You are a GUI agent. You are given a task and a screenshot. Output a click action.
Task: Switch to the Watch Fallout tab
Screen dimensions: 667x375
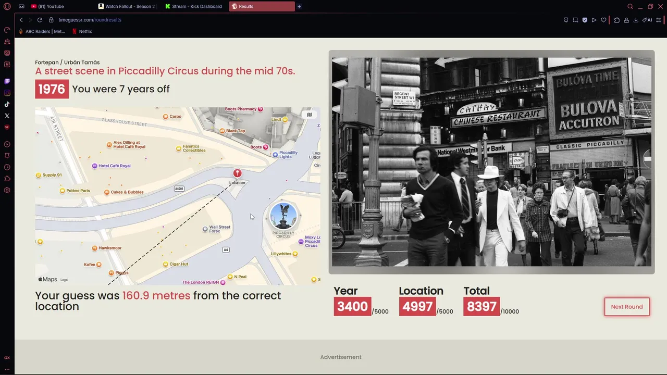tap(127, 6)
